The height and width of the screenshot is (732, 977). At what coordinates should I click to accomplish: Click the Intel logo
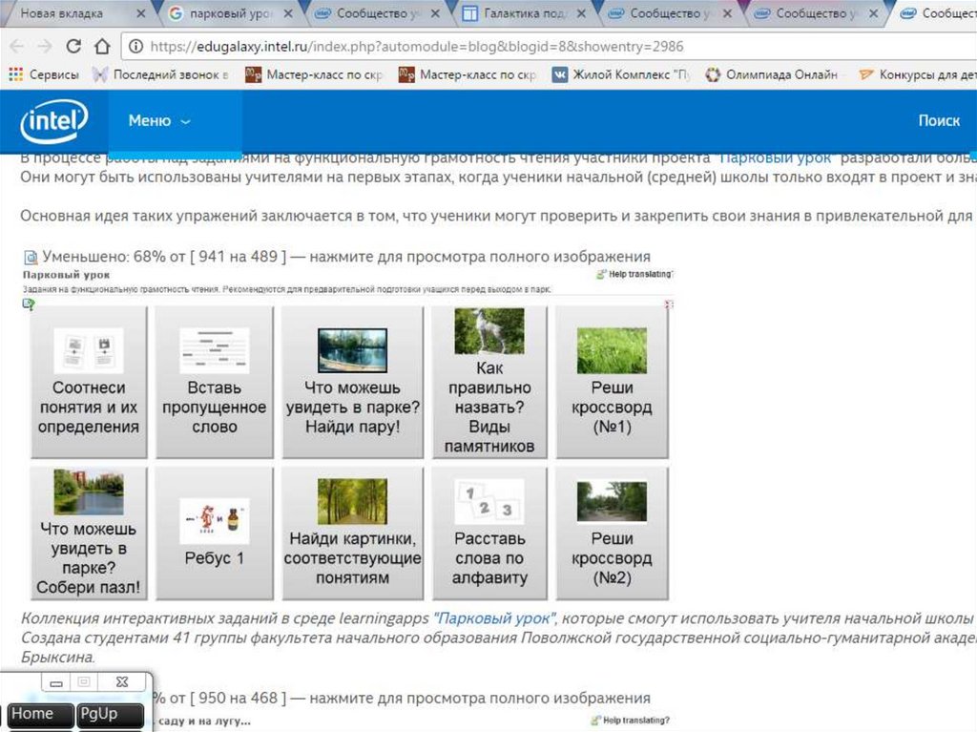point(53,121)
